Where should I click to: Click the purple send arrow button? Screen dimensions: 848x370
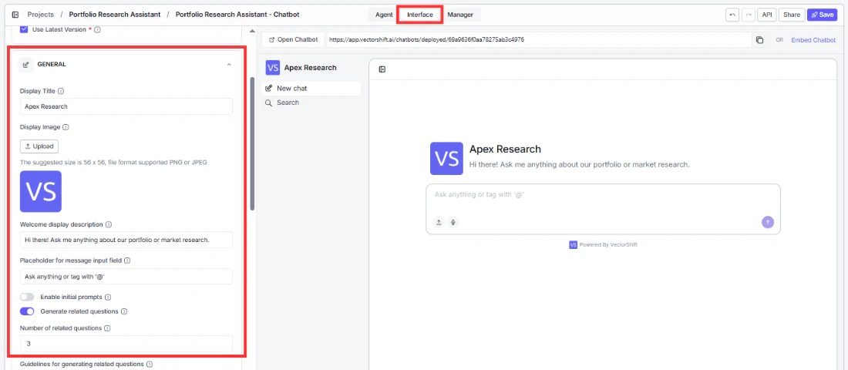point(767,222)
